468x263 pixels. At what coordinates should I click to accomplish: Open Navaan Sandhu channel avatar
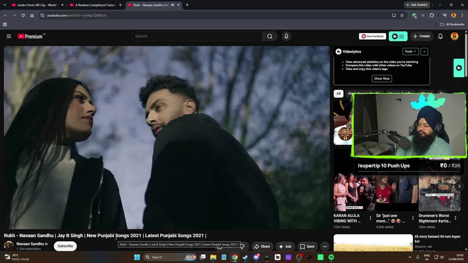pyautogui.click(x=9, y=246)
